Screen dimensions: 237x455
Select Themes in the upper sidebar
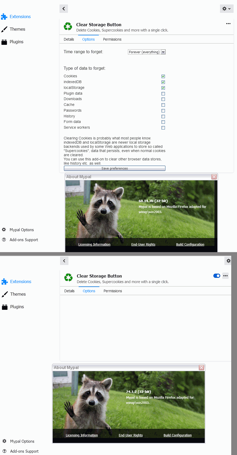[17, 29]
